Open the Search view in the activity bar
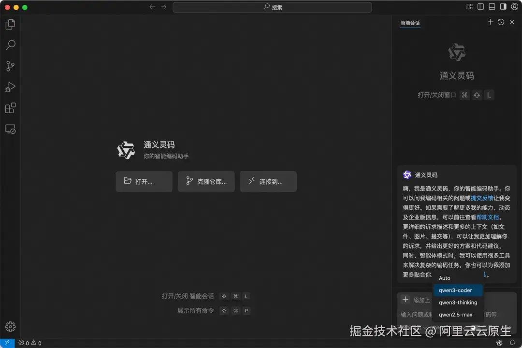522x348 pixels. click(10, 45)
